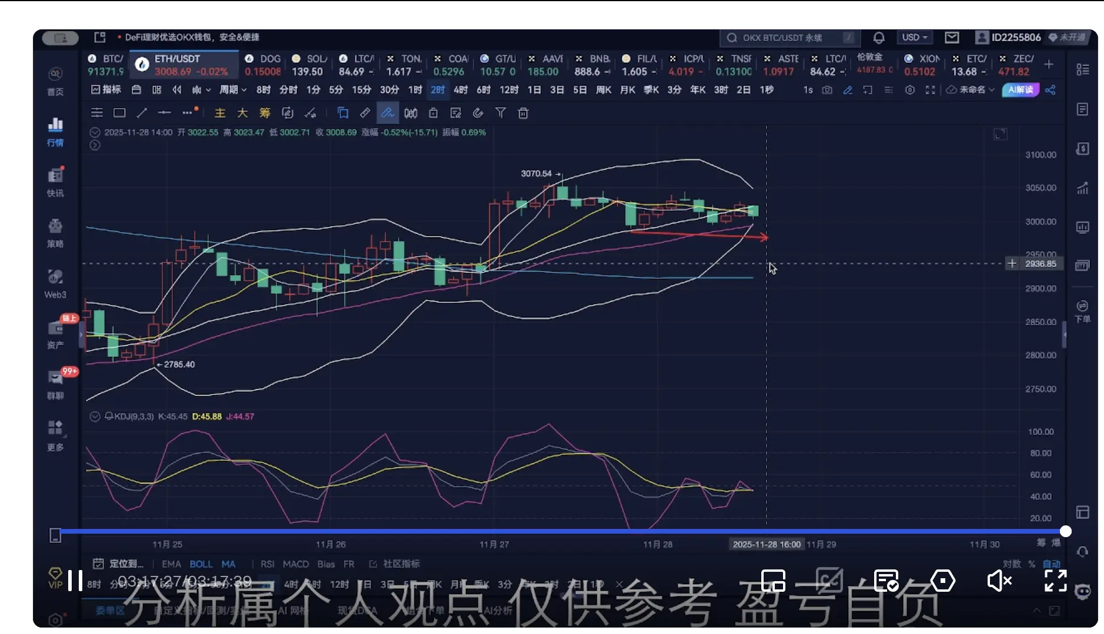The width and height of the screenshot is (1104, 634).
Task: Switch to 4时 timeframe
Action: (461, 90)
